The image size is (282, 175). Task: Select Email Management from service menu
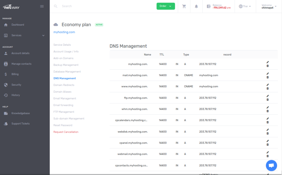[x=65, y=99]
